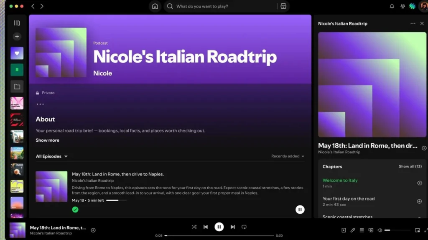Open more options in Nicole's Italian Roadtrip panel

pyautogui.click(x=413, y=23)
